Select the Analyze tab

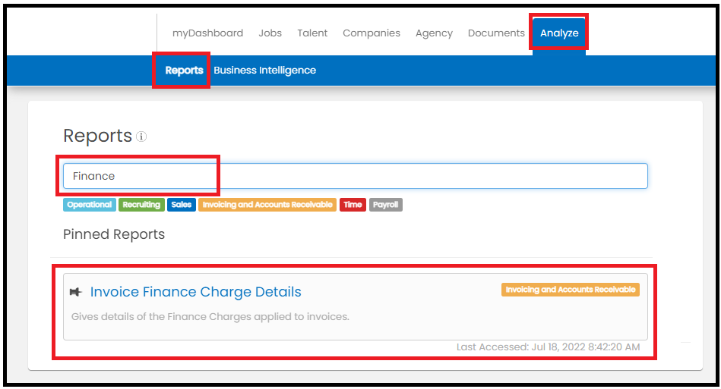click(x=559, y=33)
